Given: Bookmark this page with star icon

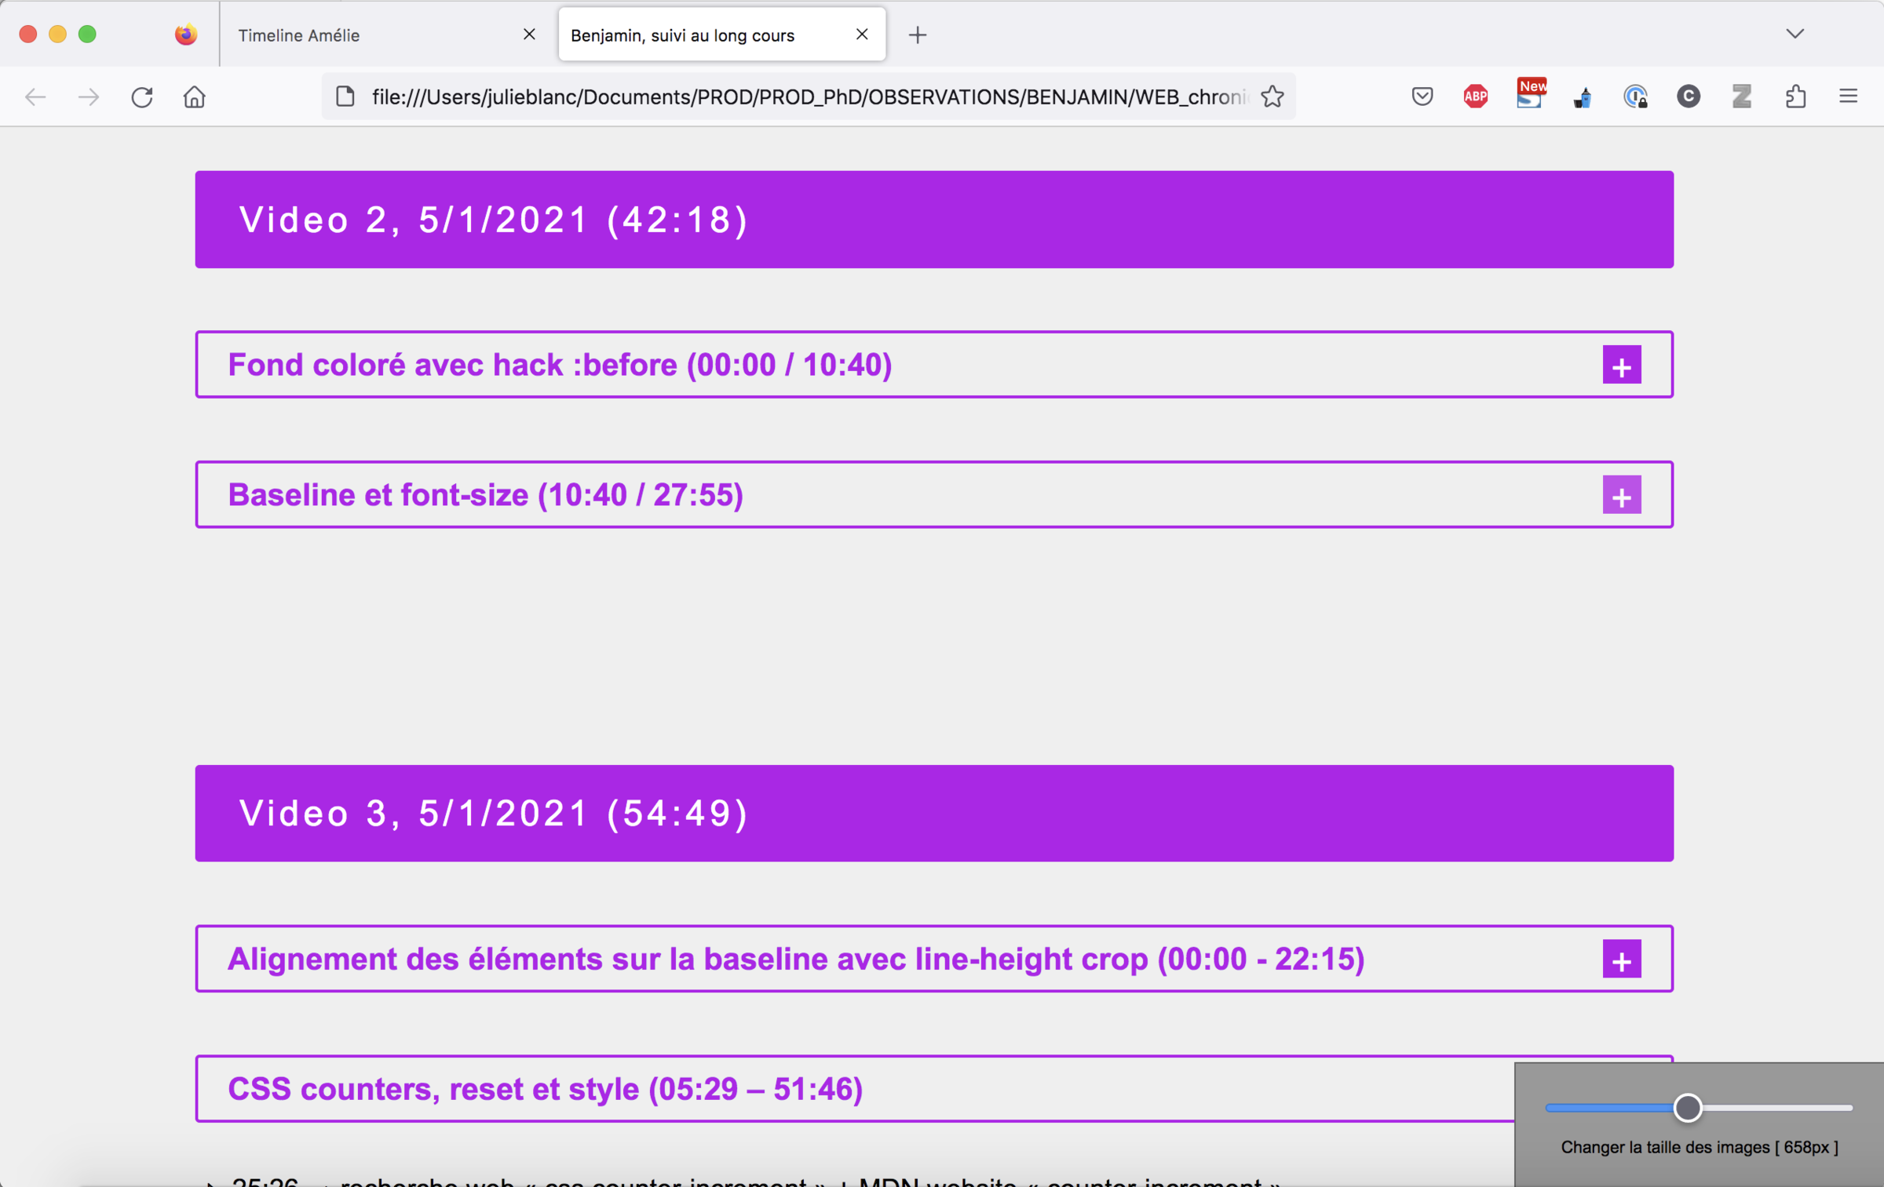Looking at the screenshot, I should pyautogui.click(x=1272, y=96).
